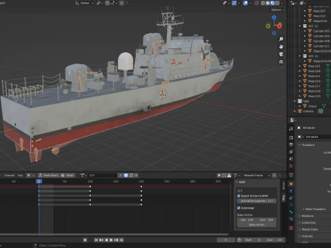This screenshot has height=248, width=331.
Task: Expand the Relations panel
Action: tap(300, 216)
